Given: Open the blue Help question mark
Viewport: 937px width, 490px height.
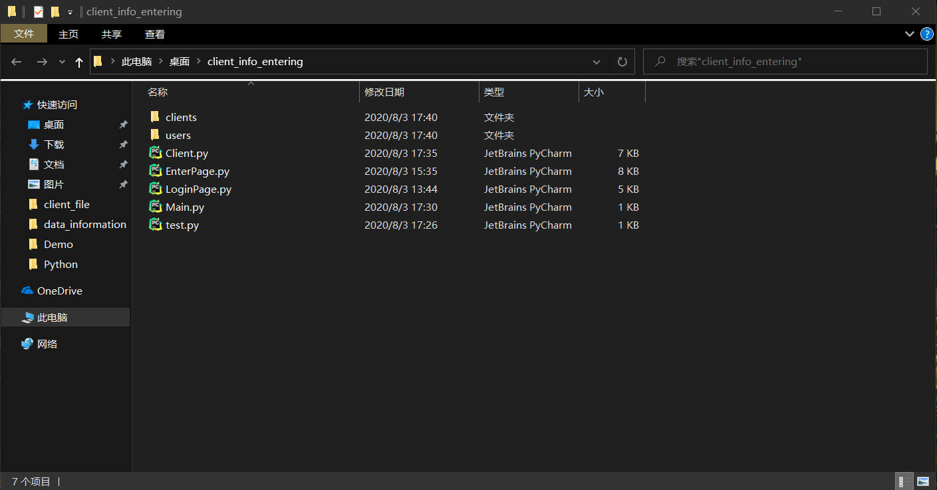Looking at the screenshot, I should pyautogui.click(x=926, y=34).
